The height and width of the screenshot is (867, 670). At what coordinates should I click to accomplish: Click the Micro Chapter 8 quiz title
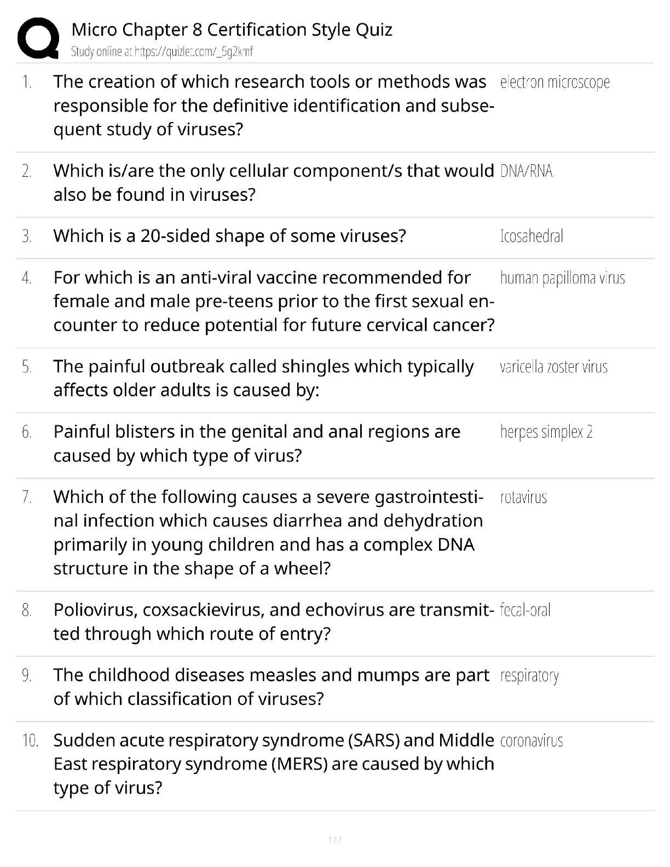232,29
